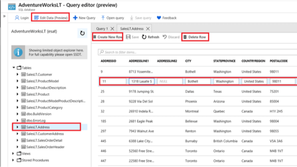297x167 pixels.
Task: Click the Renton city cell
Action: click(191, 131)
